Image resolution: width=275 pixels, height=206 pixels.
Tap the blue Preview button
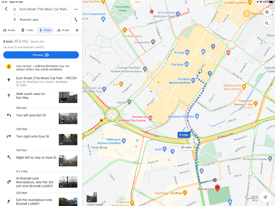click(41, 55)
